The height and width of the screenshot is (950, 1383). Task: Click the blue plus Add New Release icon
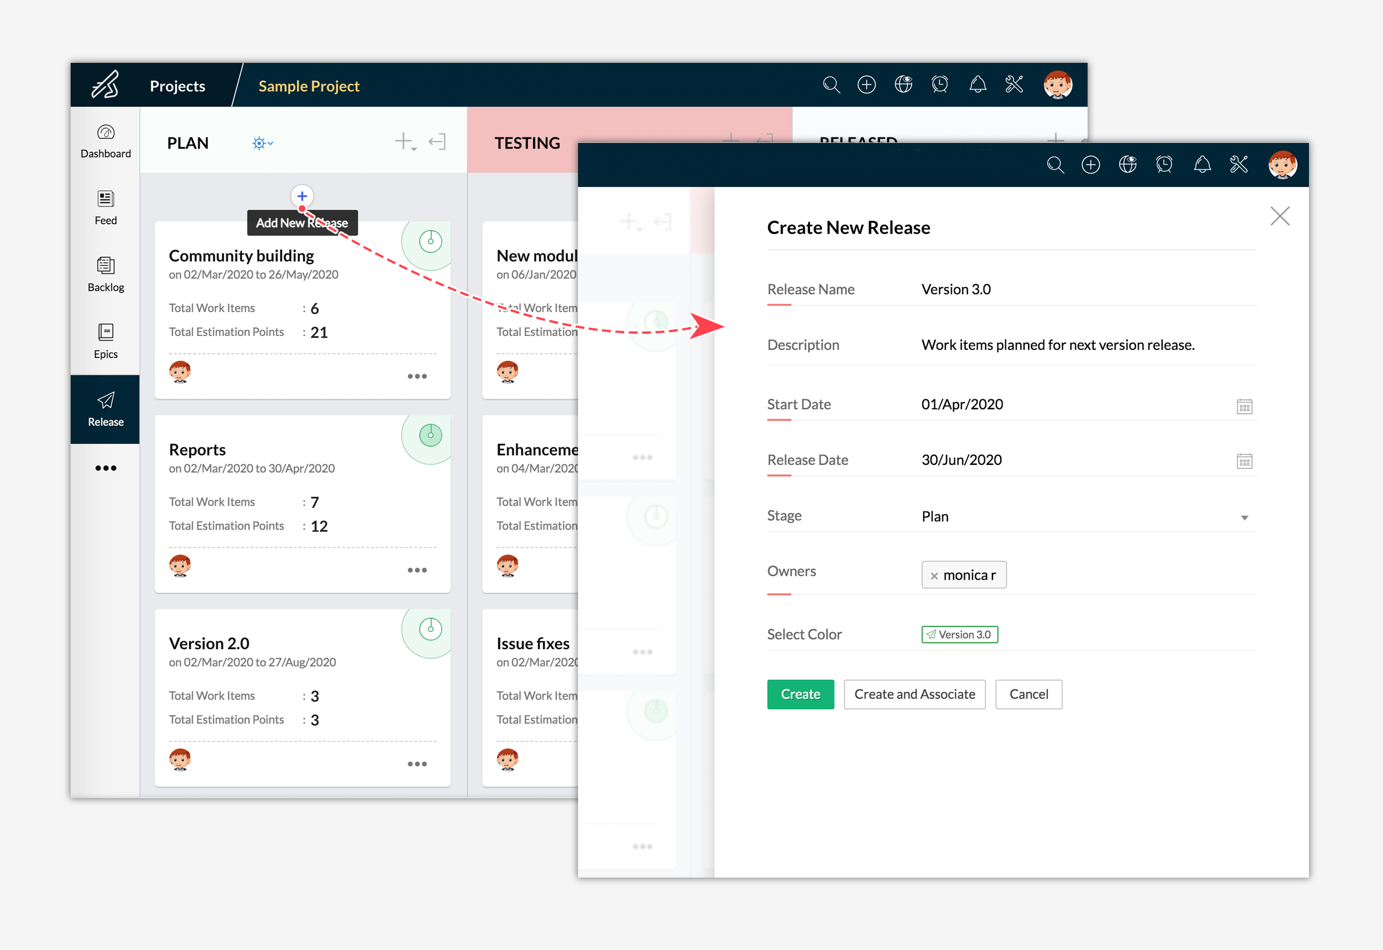click(x=302, y=196)
